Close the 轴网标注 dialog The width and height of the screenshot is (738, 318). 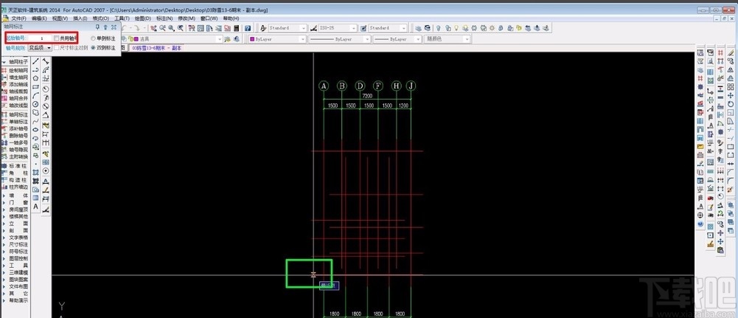pyautogui.click(x=114, y=27)
